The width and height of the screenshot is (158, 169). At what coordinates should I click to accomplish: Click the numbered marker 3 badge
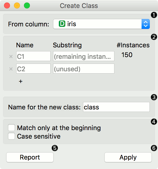(x=154, y=97)
